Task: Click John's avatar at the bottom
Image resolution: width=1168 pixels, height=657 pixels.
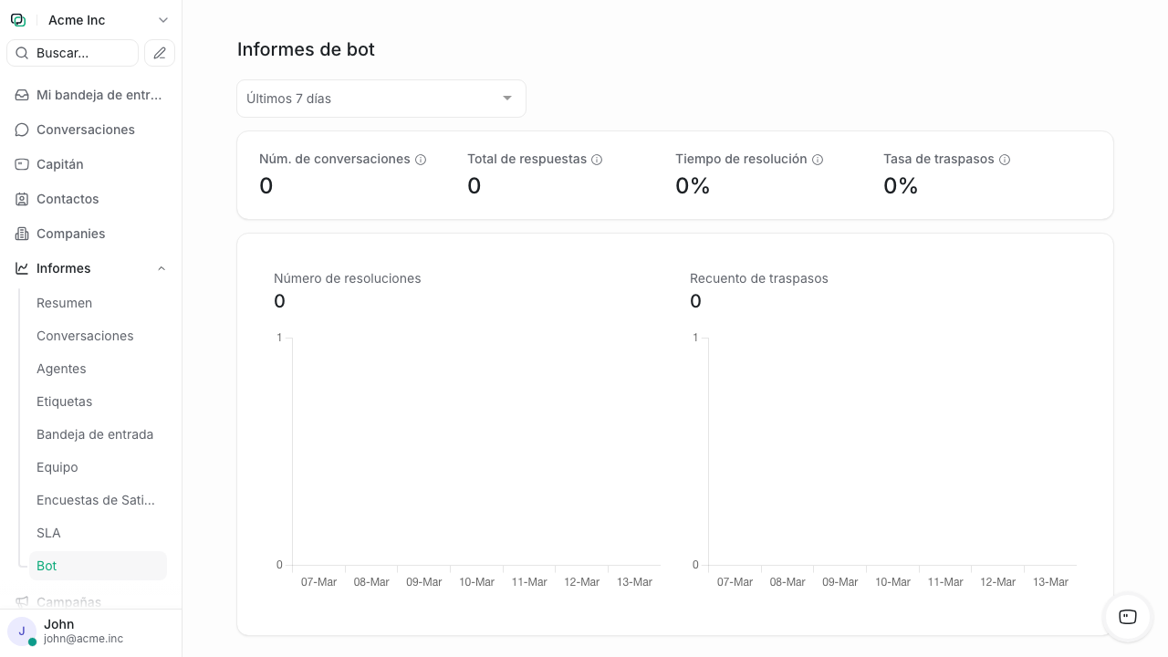Action: [x=22, y=631]
